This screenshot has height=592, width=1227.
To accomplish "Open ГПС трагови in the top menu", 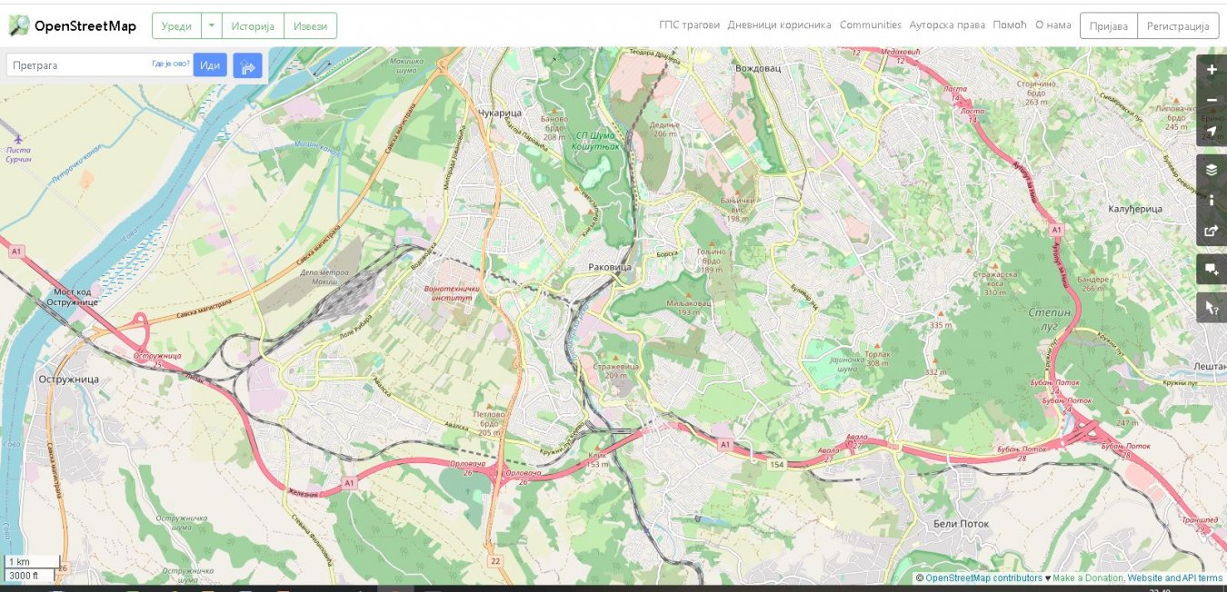I will (689, 25).
